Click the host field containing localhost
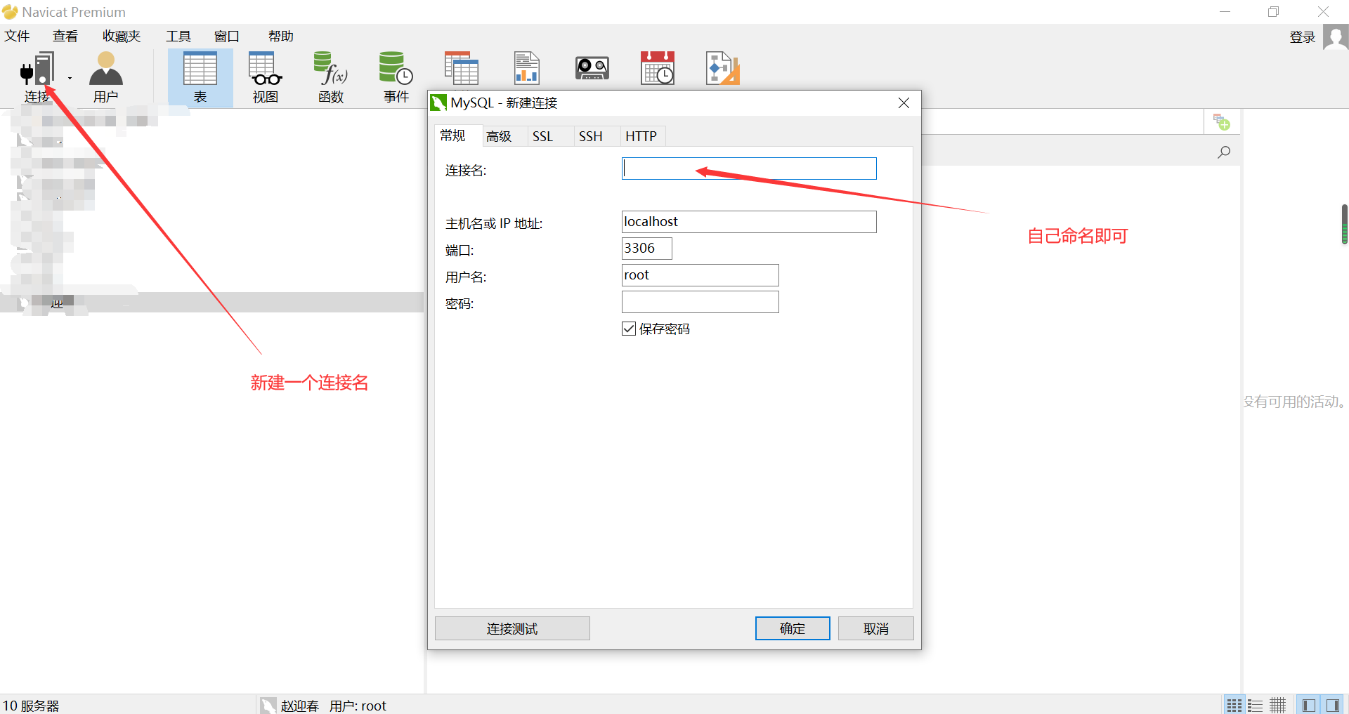Screen dimensions: 1349x714 pyautogui.click(x=749, y=222)
